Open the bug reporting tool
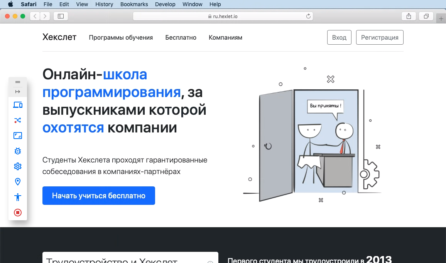The image size is (446, 263). pyautogui.click(x=18, y=151)
